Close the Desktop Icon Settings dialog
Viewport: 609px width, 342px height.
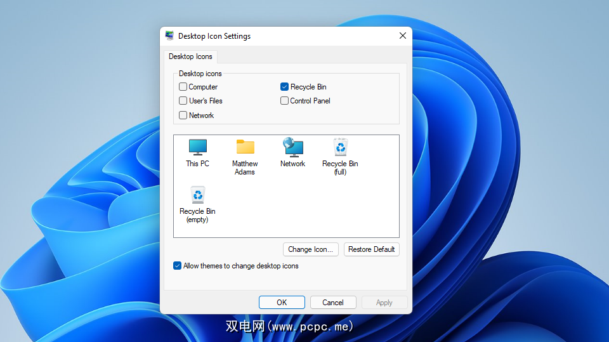pyautogui.click(x=402, y=36)
